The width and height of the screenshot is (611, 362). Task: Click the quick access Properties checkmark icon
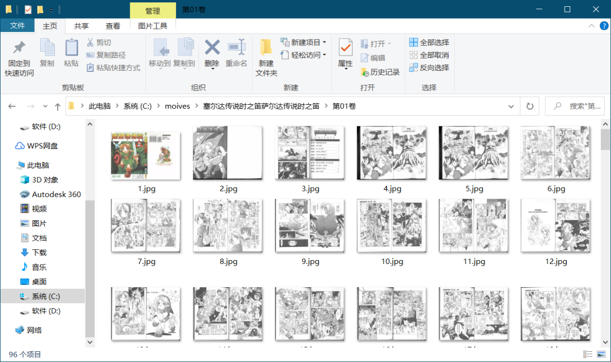pos(28,10)
